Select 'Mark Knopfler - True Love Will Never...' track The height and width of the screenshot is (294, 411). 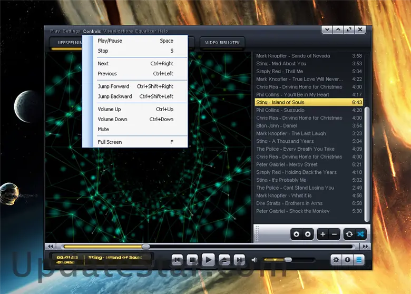[x=309, y=79]
